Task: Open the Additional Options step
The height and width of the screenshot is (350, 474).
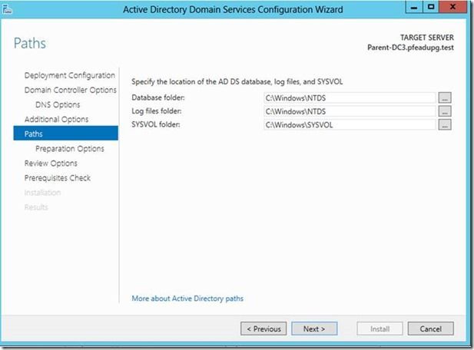Action: coord(57,119)
